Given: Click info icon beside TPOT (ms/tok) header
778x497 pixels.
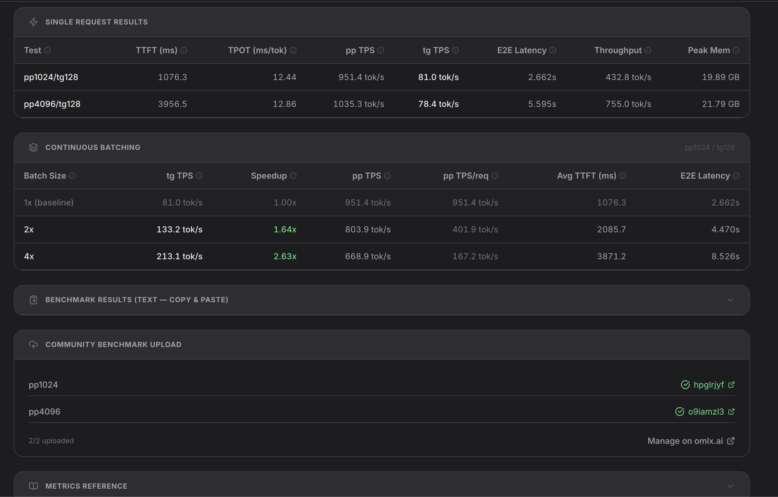Looking at the screenshot, I should (x=293, y=50).
